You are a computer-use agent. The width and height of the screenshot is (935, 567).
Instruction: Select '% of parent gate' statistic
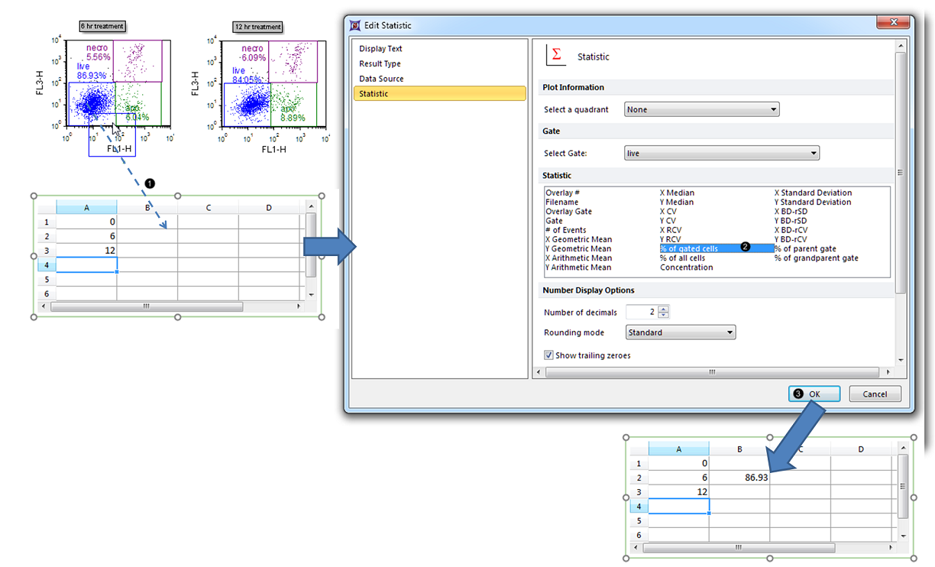coord(805,249)
